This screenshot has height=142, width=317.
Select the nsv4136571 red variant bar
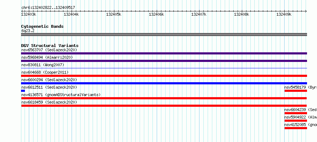[164, 98]
